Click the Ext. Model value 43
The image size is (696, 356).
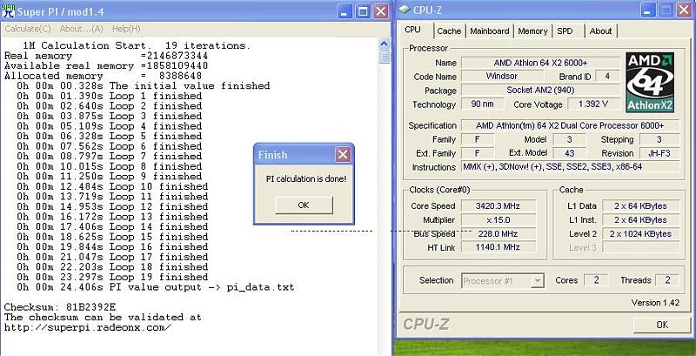pos(570,153)
